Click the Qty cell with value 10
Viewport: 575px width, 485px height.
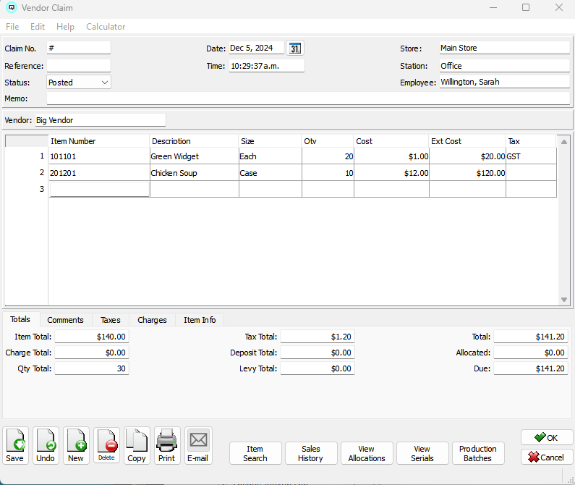(x=328, y=172)
